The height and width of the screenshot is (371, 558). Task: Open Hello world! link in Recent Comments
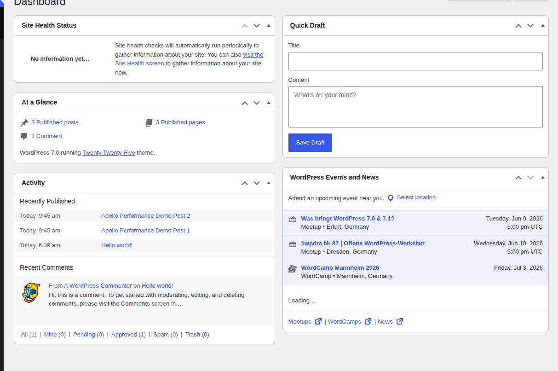(157, 286)
